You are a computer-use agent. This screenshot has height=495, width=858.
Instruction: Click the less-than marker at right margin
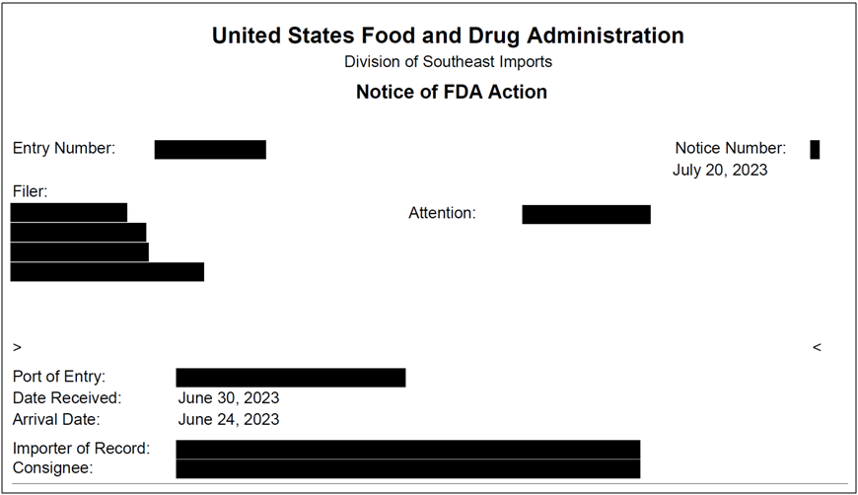click(x=817, y=347)
